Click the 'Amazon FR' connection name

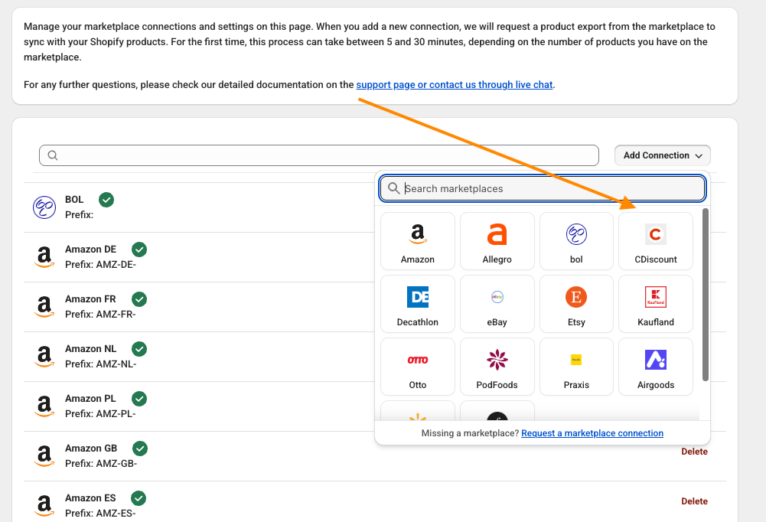(90, 299)
